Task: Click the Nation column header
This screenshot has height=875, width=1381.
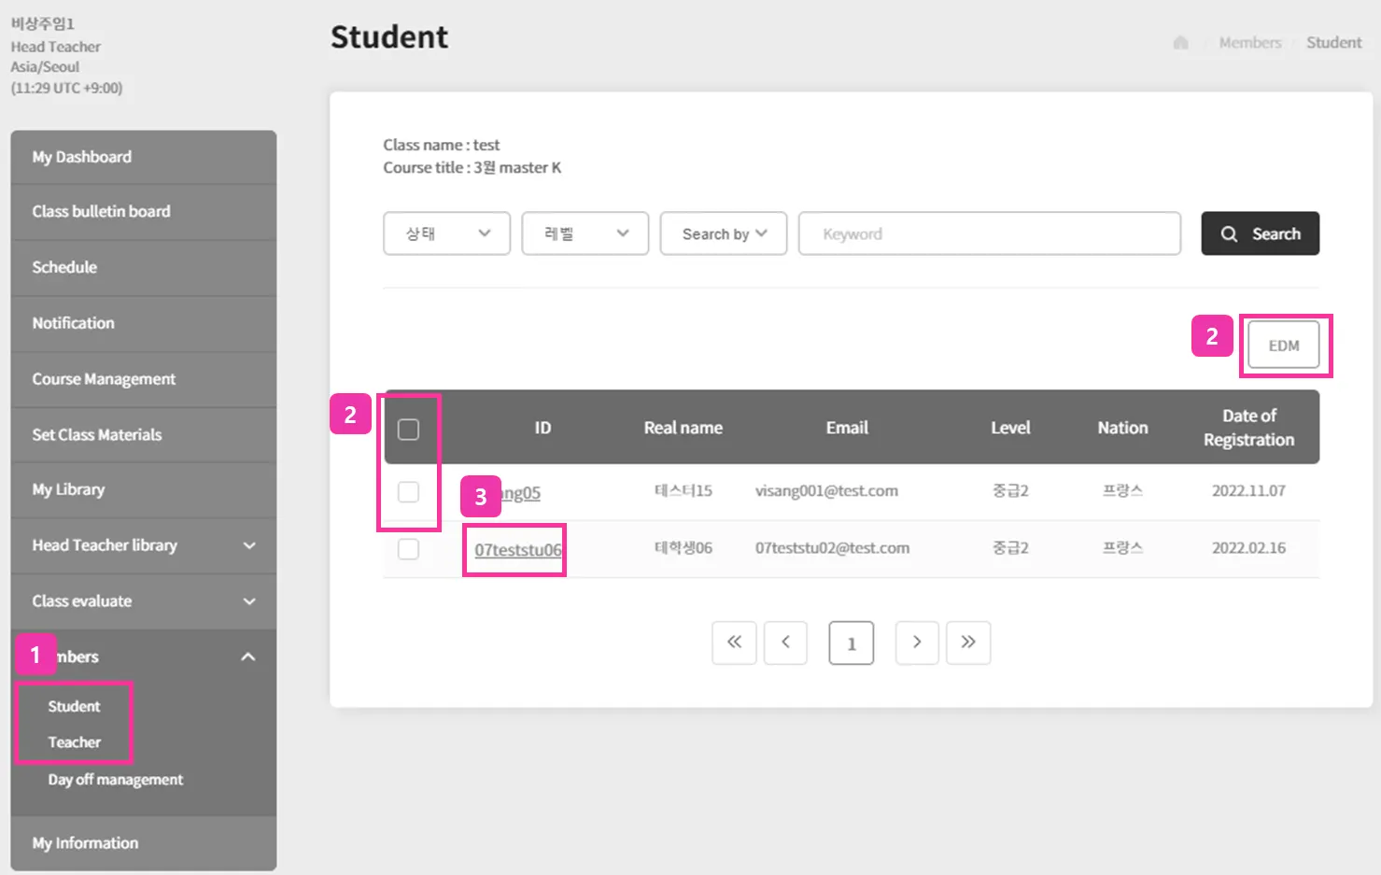Action: click(x=1122, y=428)
